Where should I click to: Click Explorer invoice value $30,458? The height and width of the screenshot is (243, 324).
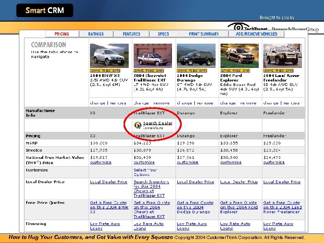point(229,150)
